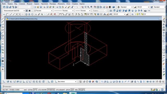
Task: Open the Без имени UCS dropdown
Action: pyautogui.click(x=65, y=82)
